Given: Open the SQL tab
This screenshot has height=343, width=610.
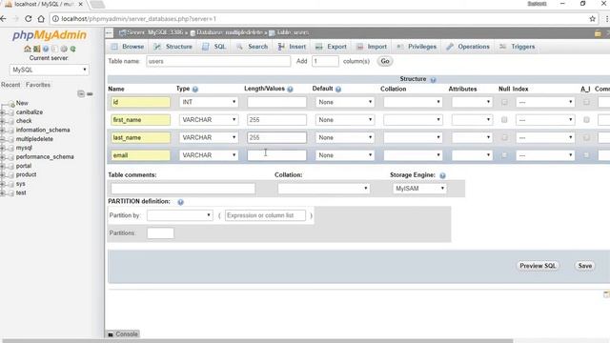Looking at the screenshot, I should tap(213, 47).
